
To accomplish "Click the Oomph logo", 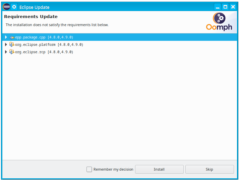I will click(219, 21).
